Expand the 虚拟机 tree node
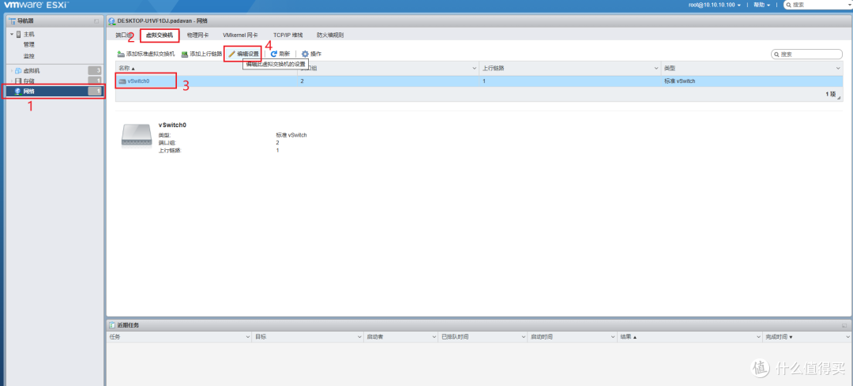The width and height of the screenshot is (853, 386). 12,71
